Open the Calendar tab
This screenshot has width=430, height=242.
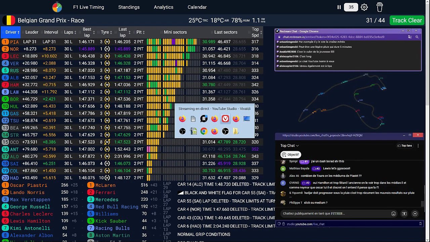click(x=197, y=7)
